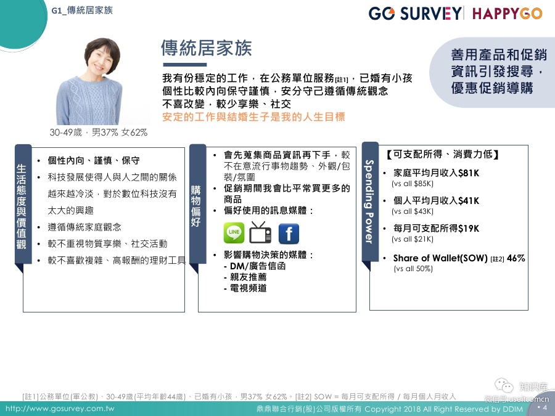
Task: Click the text 不喜改變，較少享樂、社交
Action: pos(226,104)
